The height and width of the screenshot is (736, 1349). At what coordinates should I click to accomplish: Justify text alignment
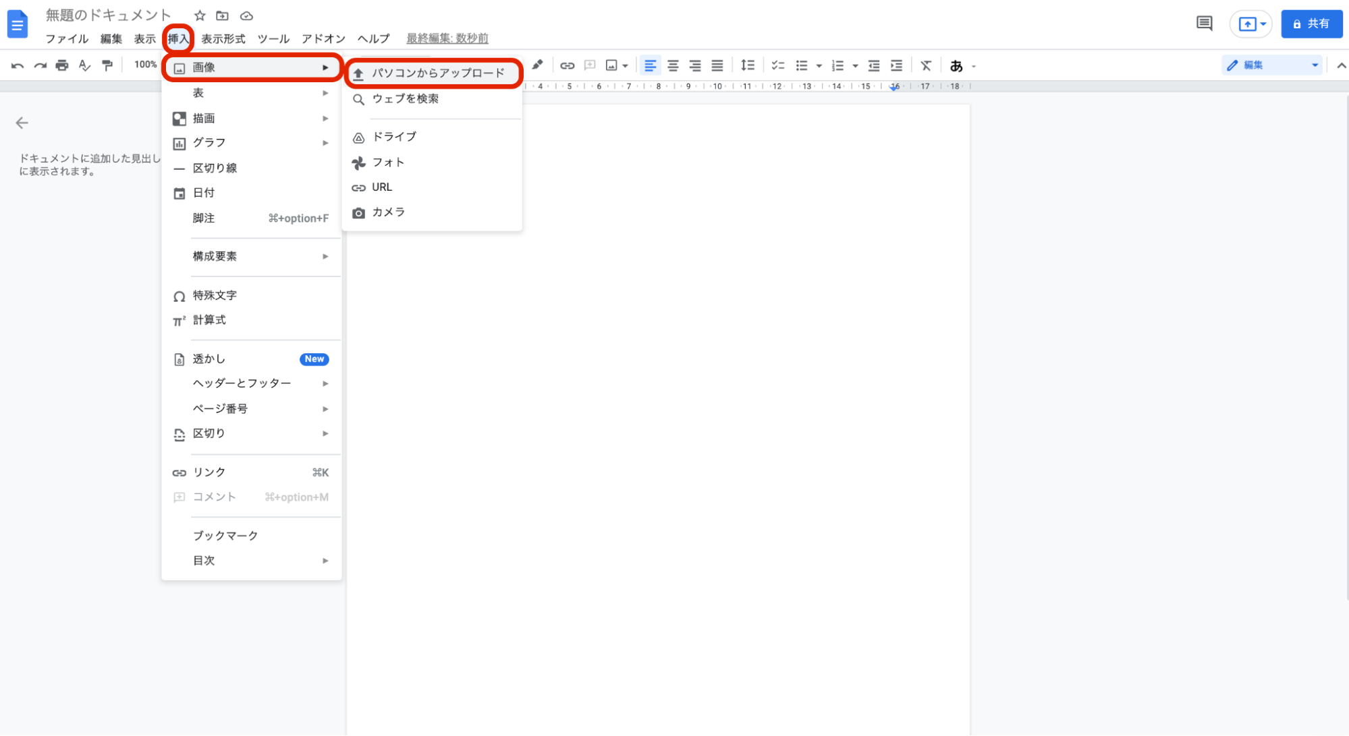[717, 65]
